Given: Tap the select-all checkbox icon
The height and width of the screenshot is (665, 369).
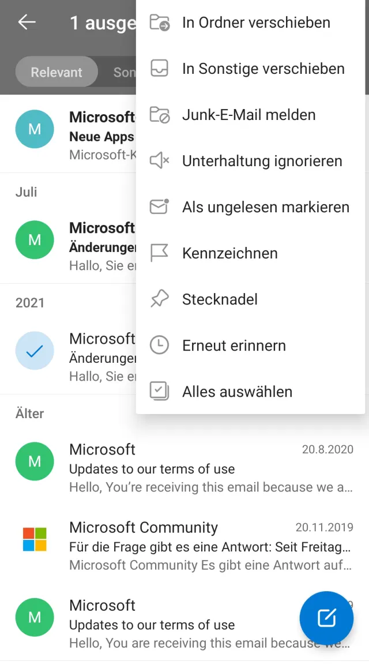Looking at the screenshot, I should click(x=159, y=392).
